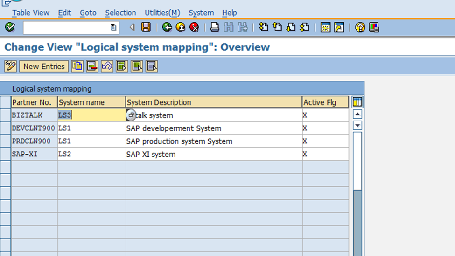Click the SAP-XI partner cell
455x256 pixels.
[x=34, y=154]
